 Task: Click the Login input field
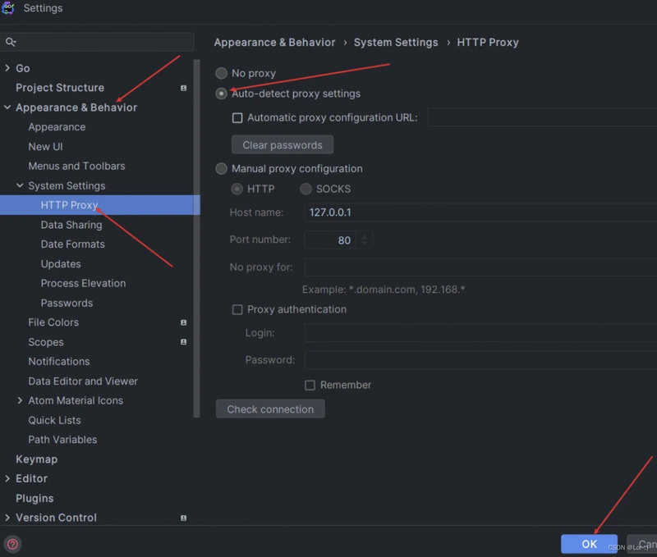click(480, 333)
